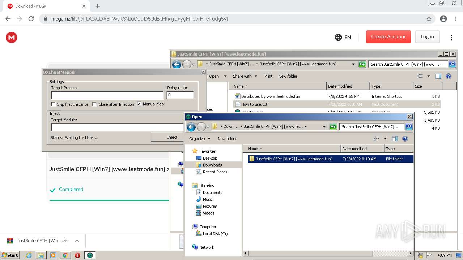This screenshot has width=463, height=260.
Task: Refresh the Open dialog folder view
Action: point(333,127)
